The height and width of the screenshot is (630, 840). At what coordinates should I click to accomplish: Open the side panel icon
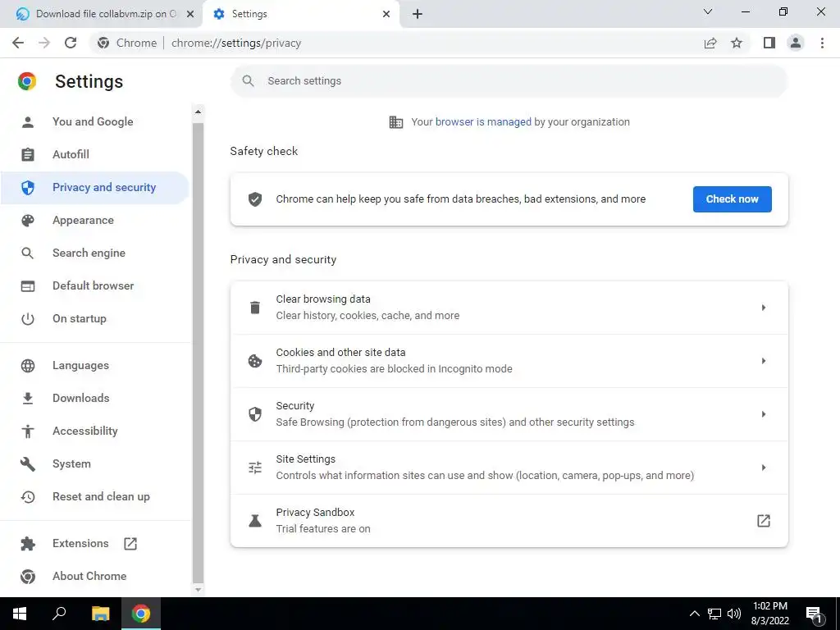[x=769, y=43]
